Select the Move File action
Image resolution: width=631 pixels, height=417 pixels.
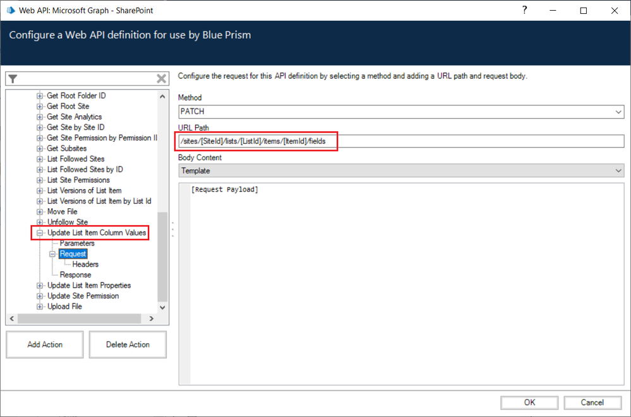pos(62,211)
